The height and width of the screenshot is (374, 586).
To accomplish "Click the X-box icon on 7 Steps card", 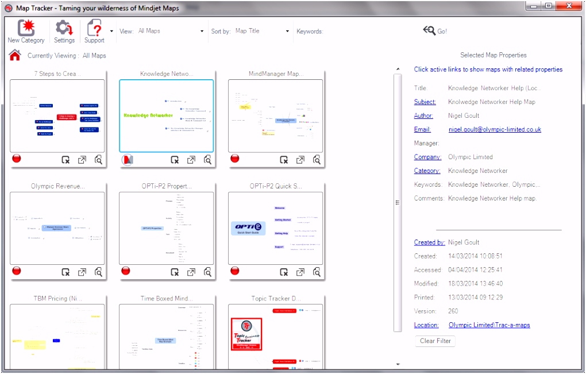I will 65,160.
